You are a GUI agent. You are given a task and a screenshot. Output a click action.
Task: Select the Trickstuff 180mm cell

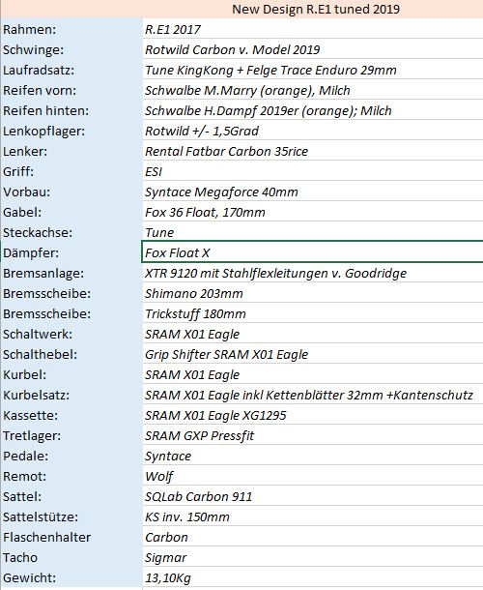(313, 312)
